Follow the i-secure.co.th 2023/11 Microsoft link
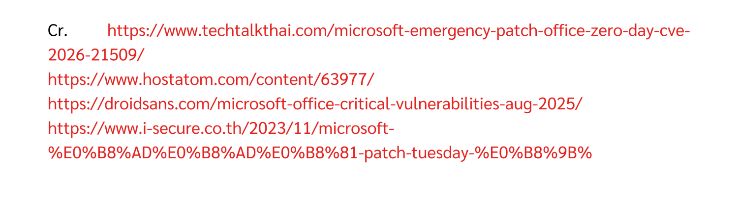Image resolution: width=738 pixels, height=199 pixels. click(x=221, y=128)
